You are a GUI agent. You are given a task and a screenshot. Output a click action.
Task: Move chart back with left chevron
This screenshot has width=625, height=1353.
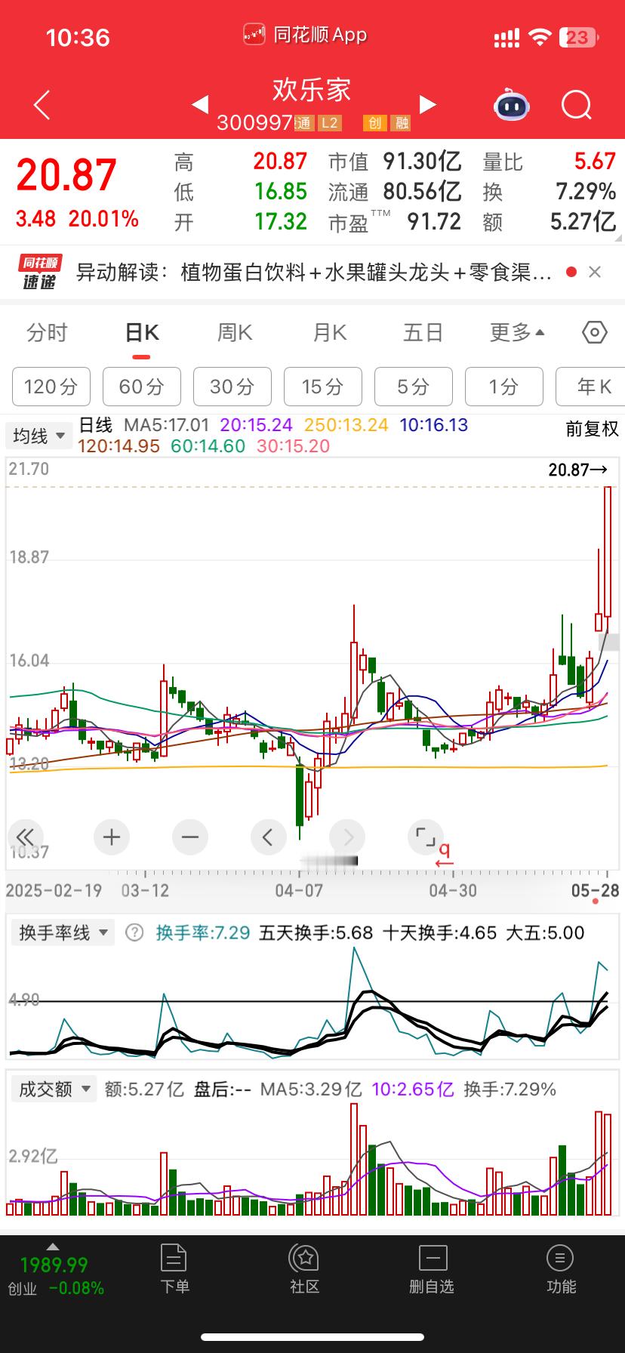tap(268, 837)
